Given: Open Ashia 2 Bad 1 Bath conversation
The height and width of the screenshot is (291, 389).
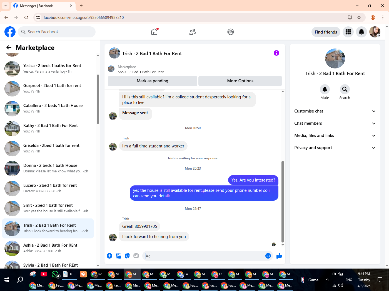Looking at the screenshot, I should click(x=48, y=248).
